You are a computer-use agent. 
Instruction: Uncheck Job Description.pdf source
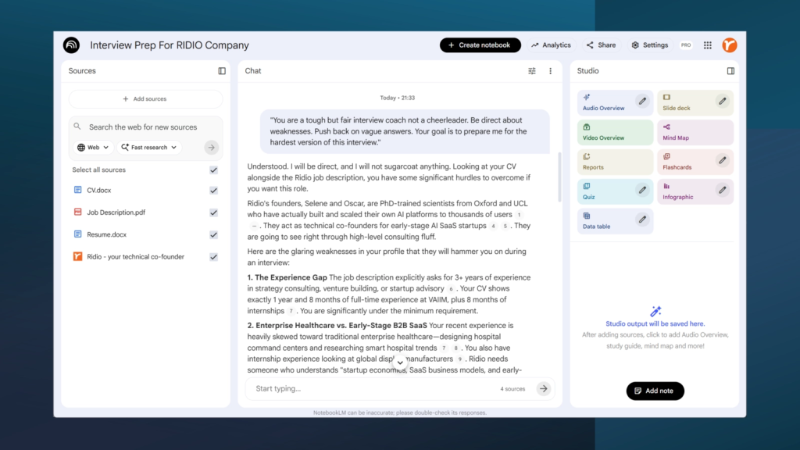point(213,212)
